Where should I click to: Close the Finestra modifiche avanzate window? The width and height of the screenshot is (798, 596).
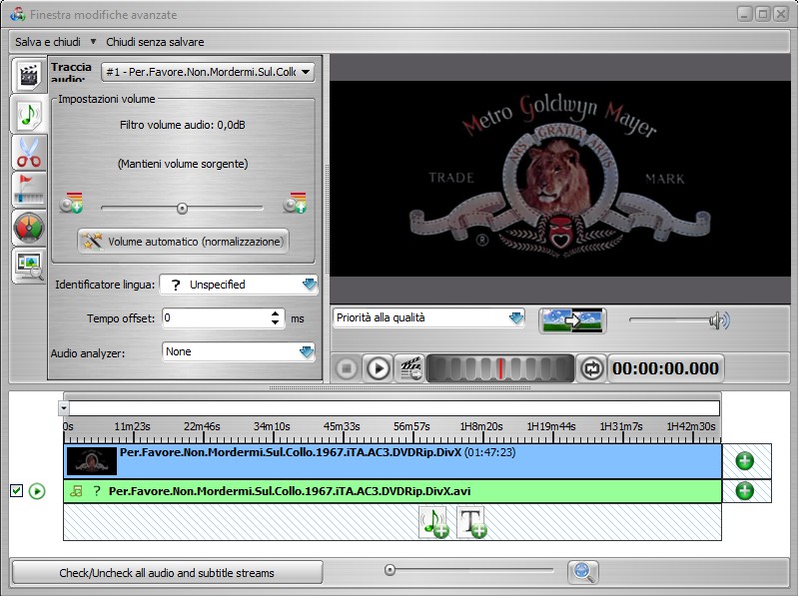(781, 14)
